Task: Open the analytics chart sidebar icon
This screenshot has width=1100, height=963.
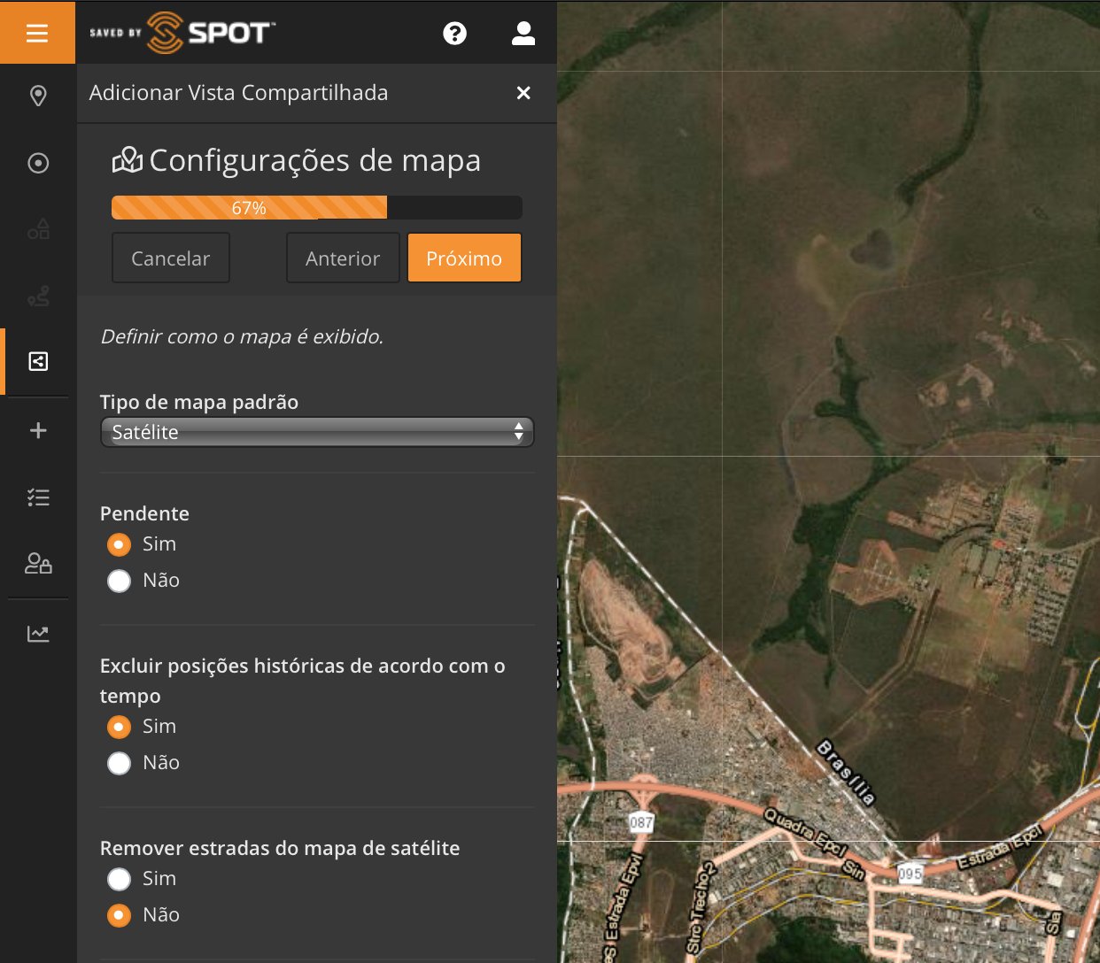Action: (38, 634)
